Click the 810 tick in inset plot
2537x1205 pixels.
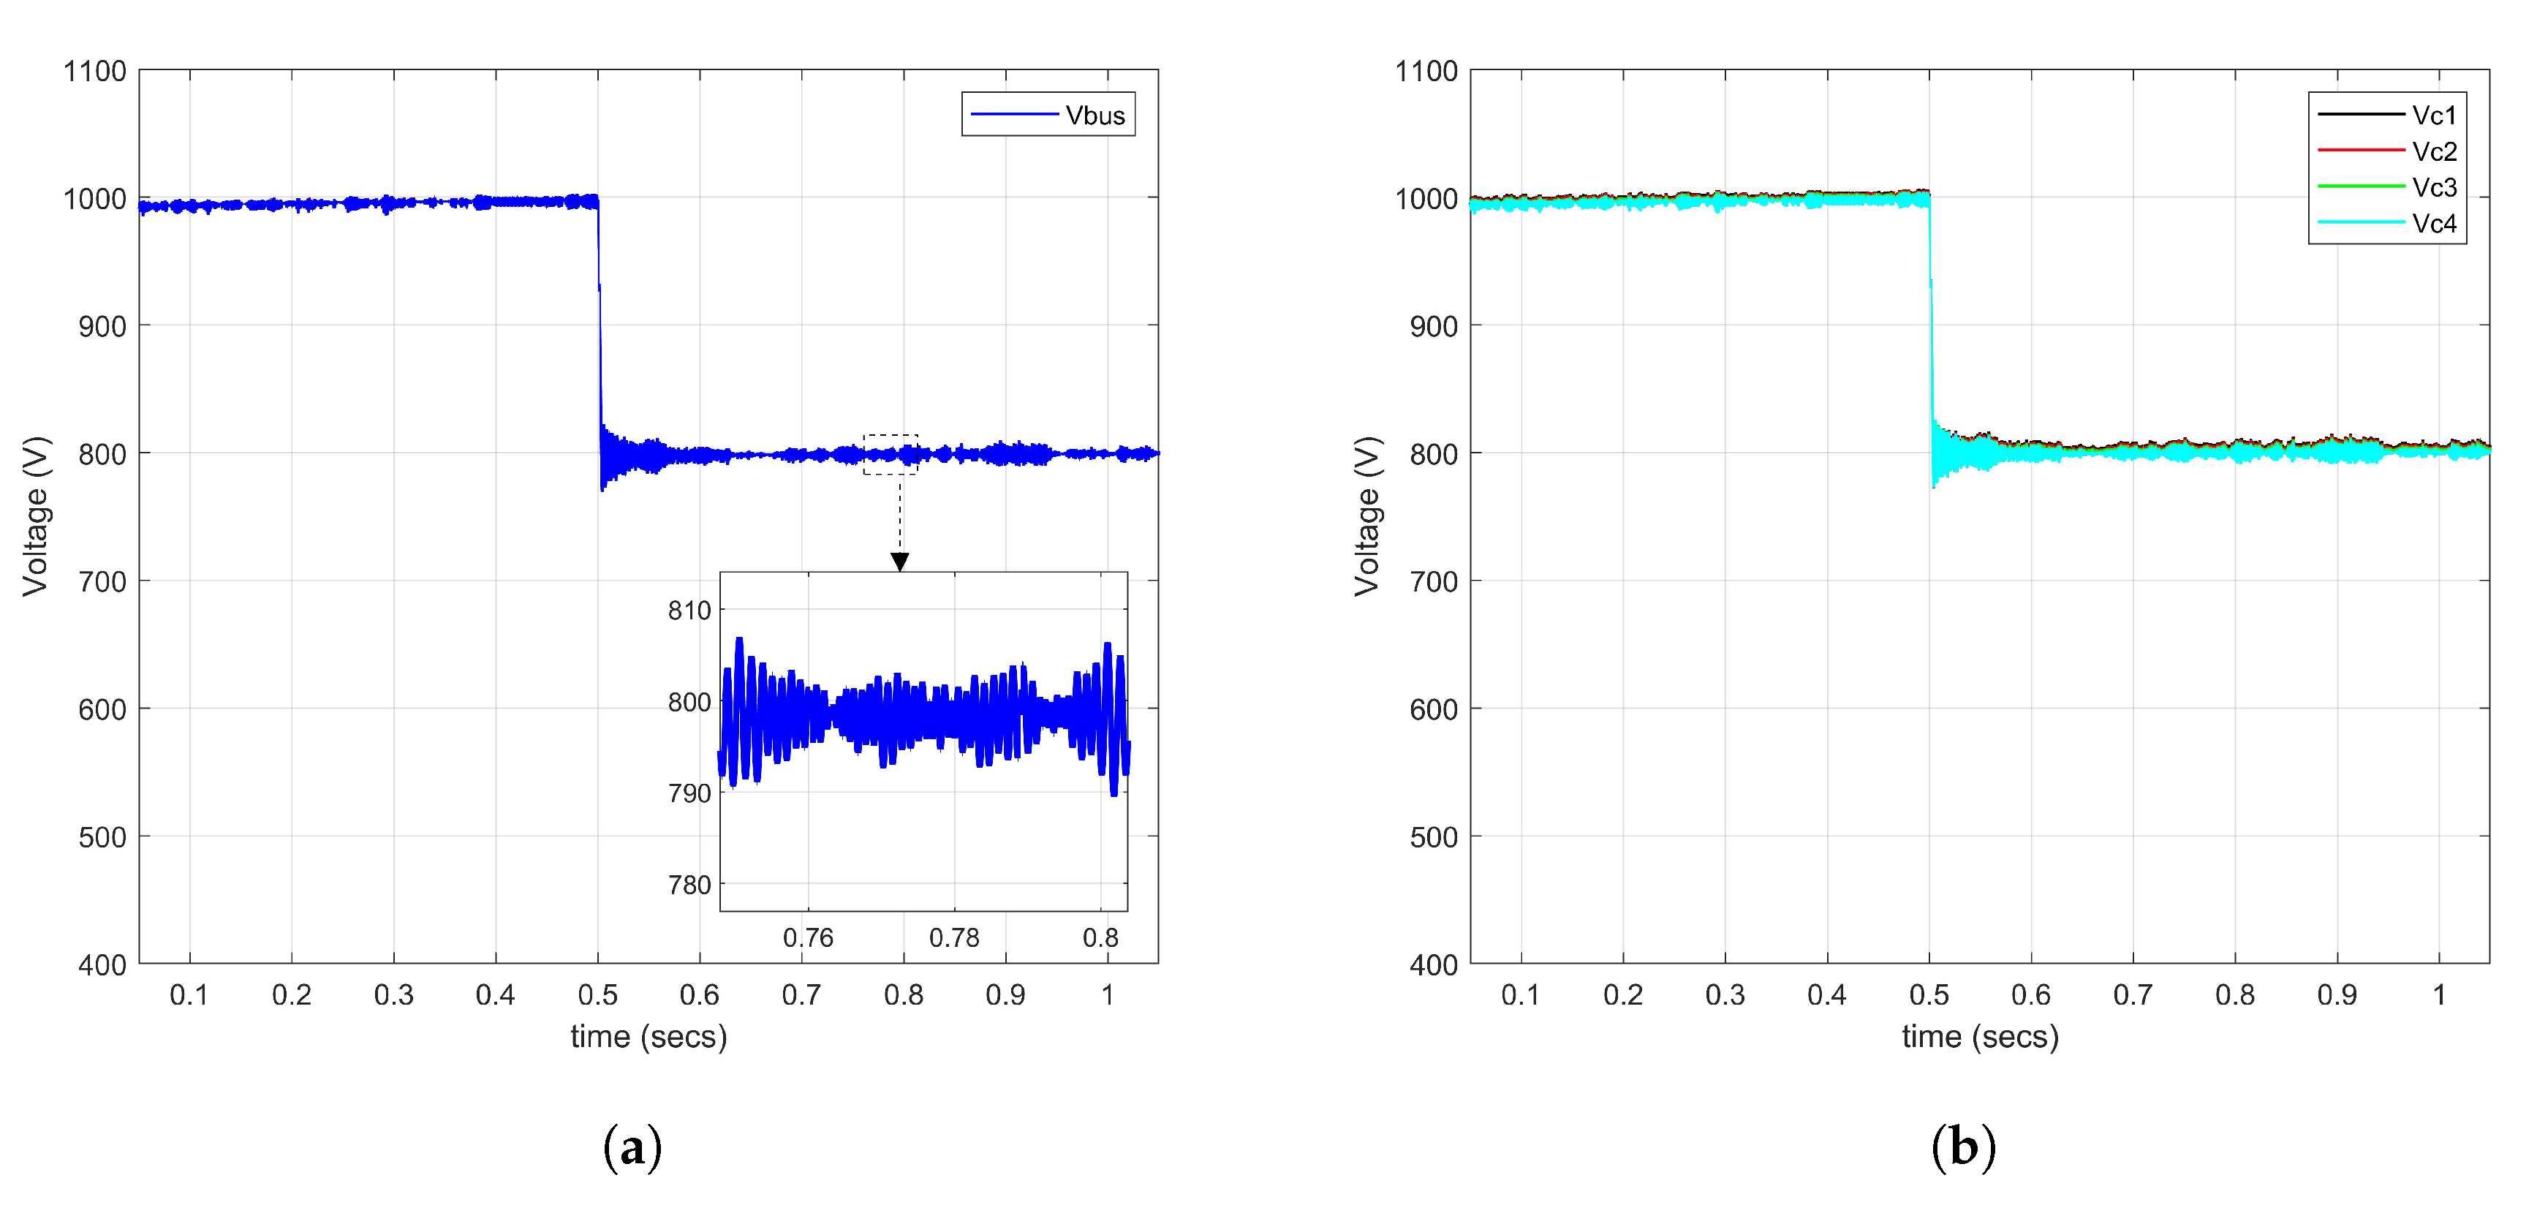(x=689, y=611)
